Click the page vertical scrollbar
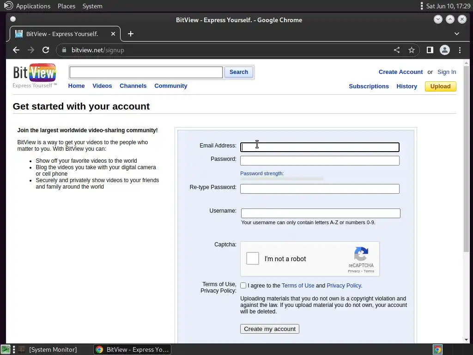473x355 pixels. click(x=467, y=159)
